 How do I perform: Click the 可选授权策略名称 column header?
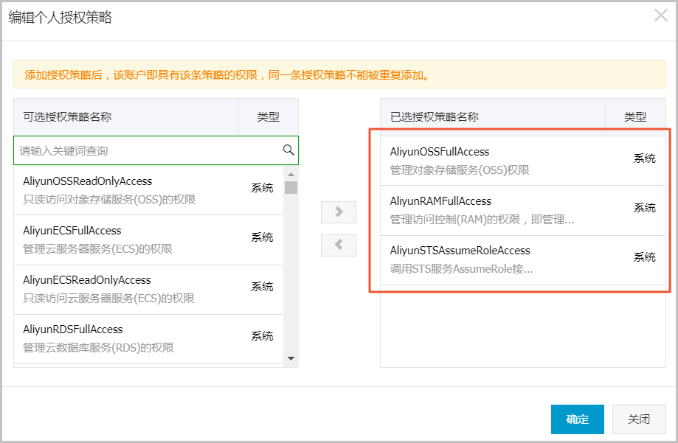(125, 117)
